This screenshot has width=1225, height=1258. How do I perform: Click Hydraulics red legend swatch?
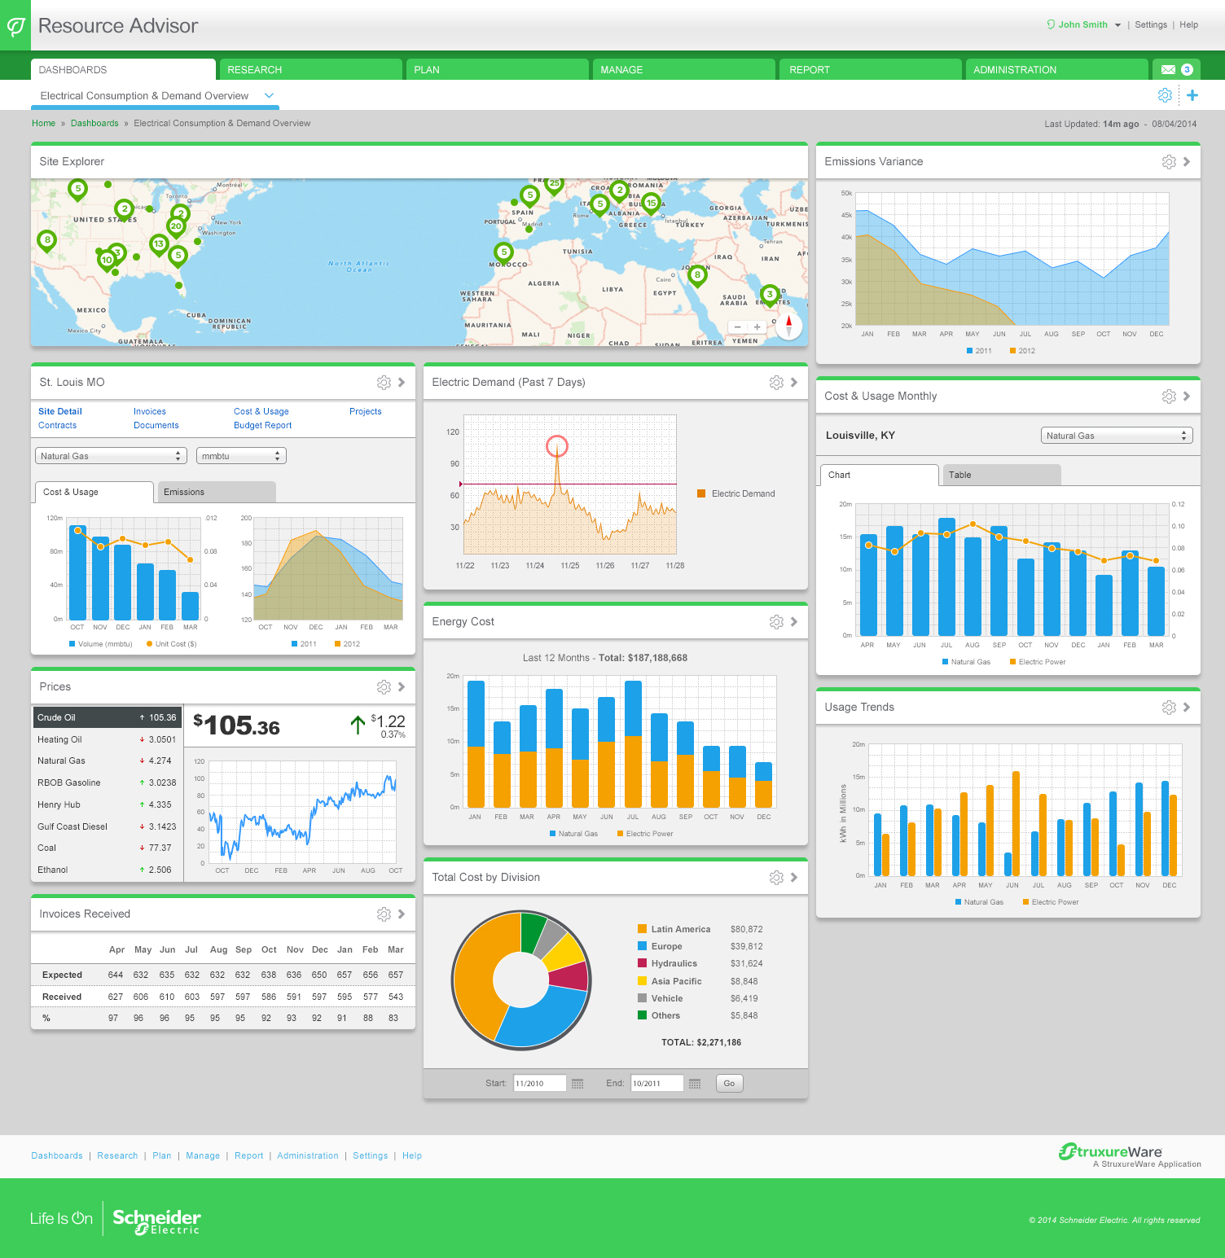pyautogui.click(x=642, y=963)
